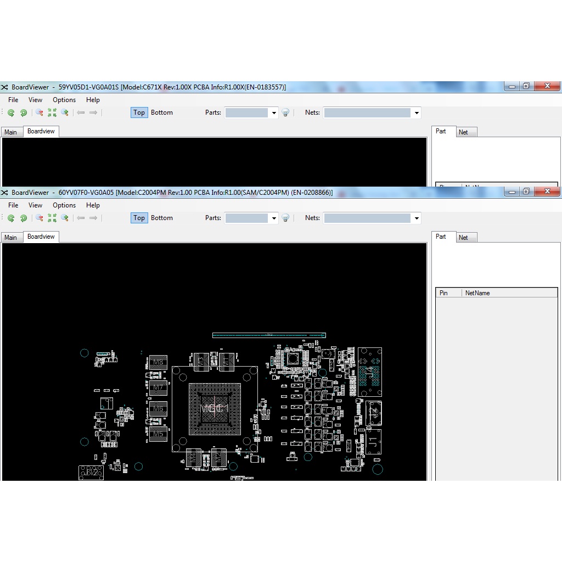Click back arrow in 59YV05D1 window toolbar
This screenshot has width=562, height=562.
click(x=81, y=113)
